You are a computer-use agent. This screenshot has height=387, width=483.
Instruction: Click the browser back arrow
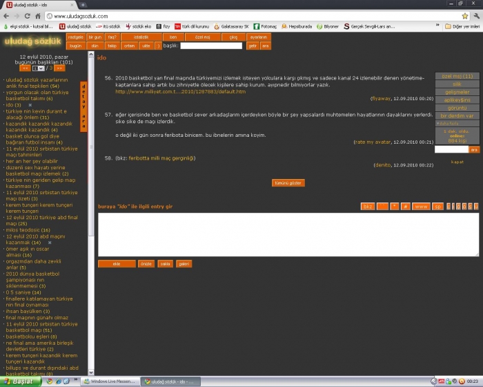(7, 16)
